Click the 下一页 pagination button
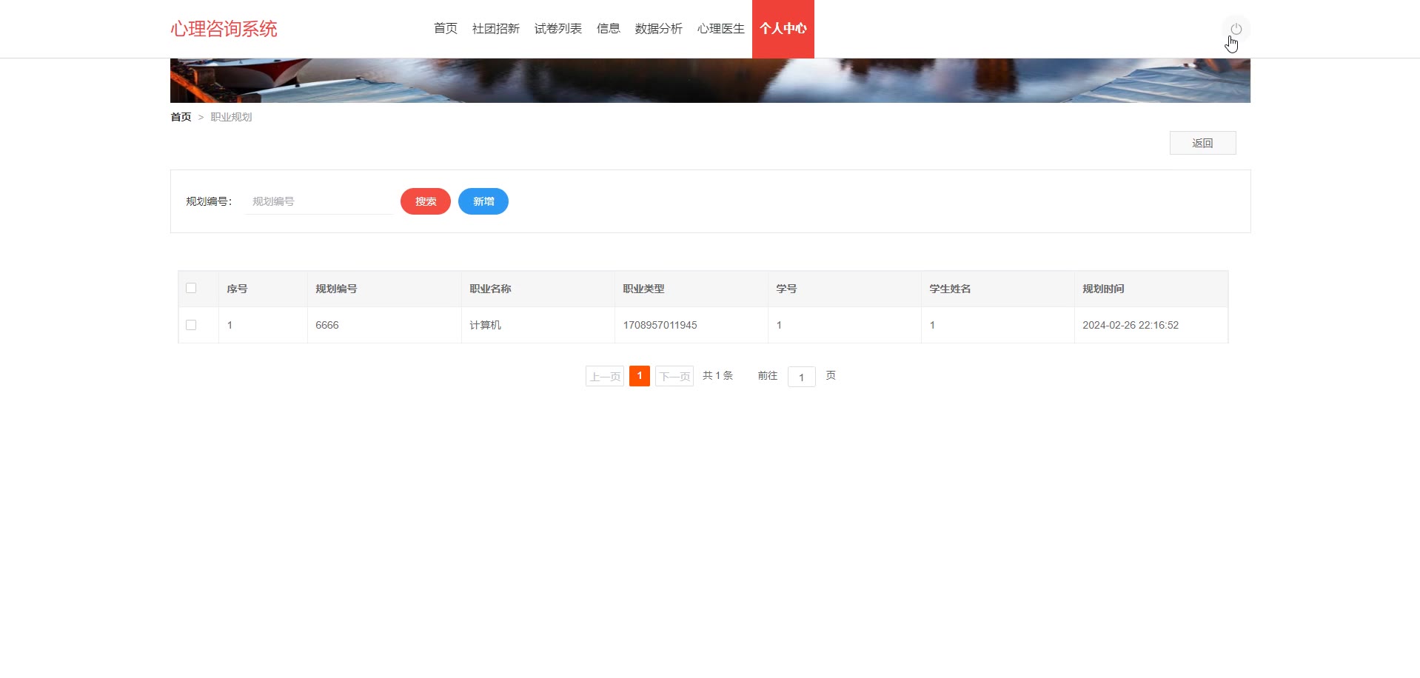The image size is (1420, 678). pyautogui.click(x=674, y=376)
